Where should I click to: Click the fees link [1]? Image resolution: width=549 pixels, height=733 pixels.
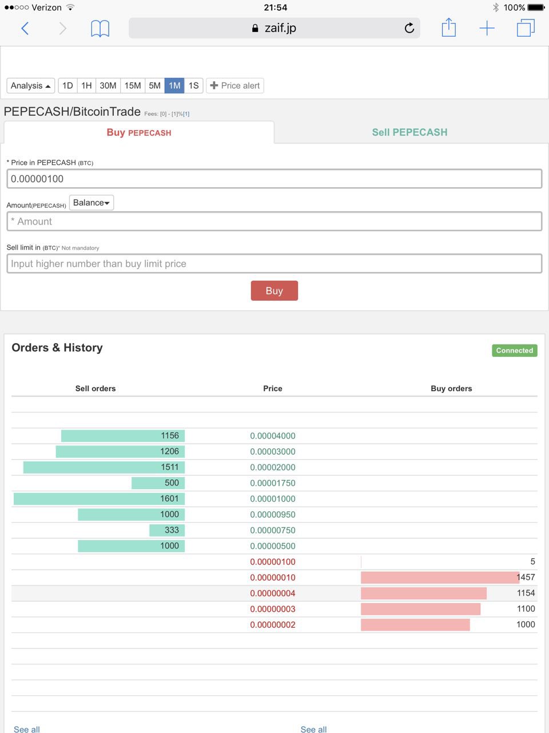pos(186,114)
